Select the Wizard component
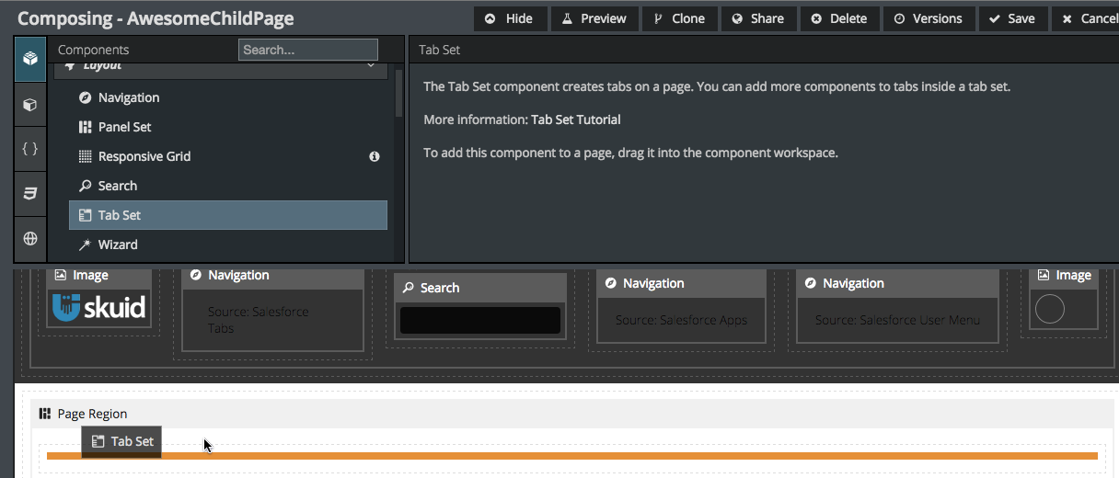The image size is (1119, 478). 118,245
